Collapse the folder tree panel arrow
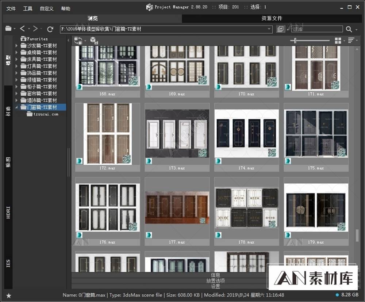Screen dimensions: 365x302 (69, 40)
